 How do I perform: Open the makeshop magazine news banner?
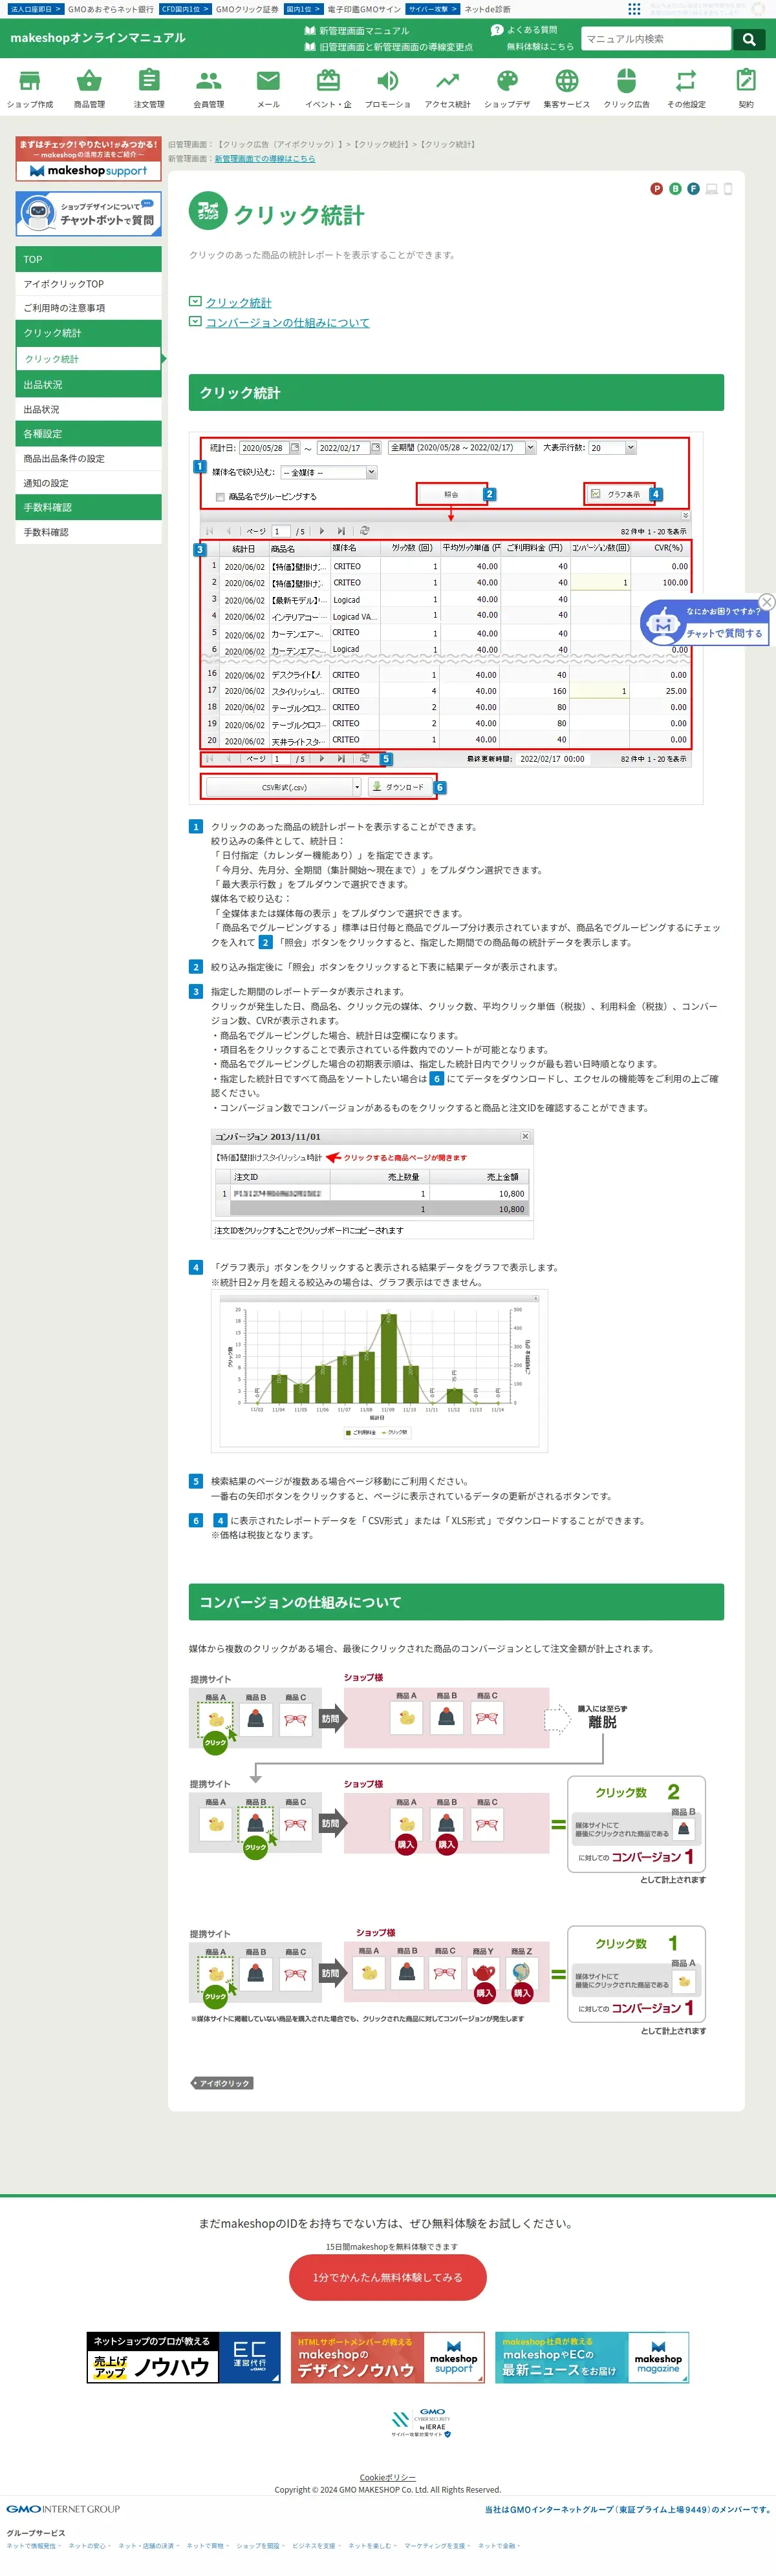(592, 2358)
